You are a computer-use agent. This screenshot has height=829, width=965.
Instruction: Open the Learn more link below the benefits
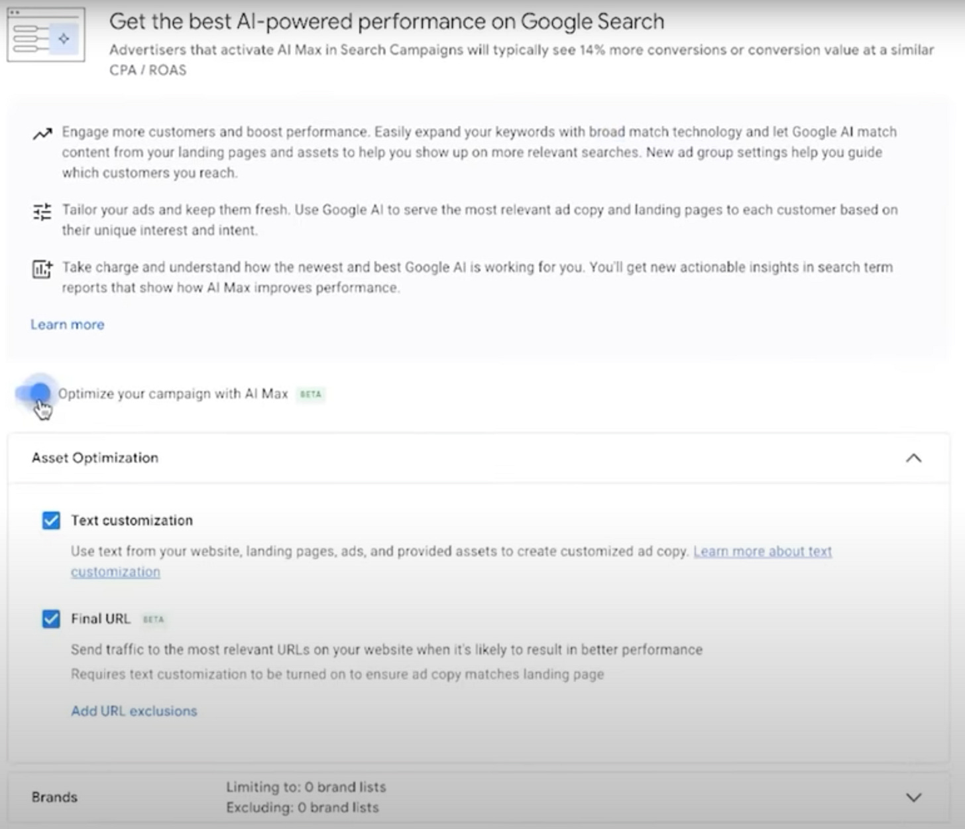point(67,324)
